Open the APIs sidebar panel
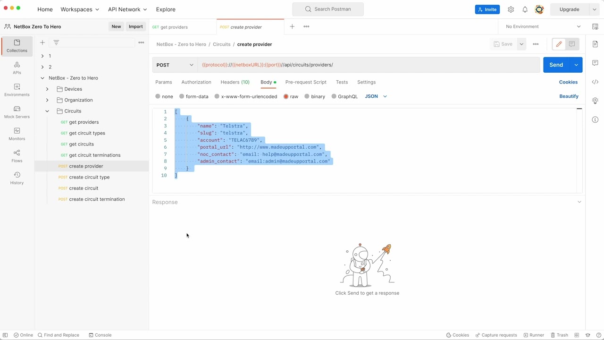Image resolution: width=604 pixels, height=340 pixels. point(17,68)
